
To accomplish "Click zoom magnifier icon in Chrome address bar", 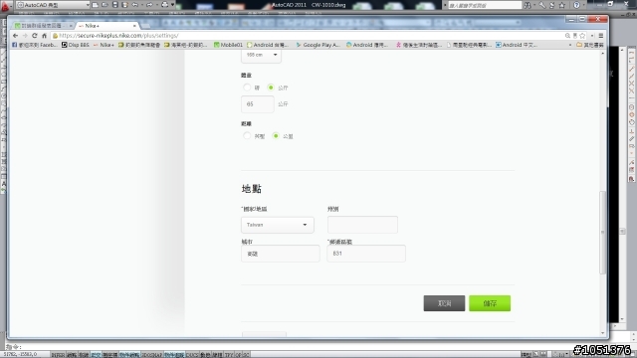I will coord(567,36).
